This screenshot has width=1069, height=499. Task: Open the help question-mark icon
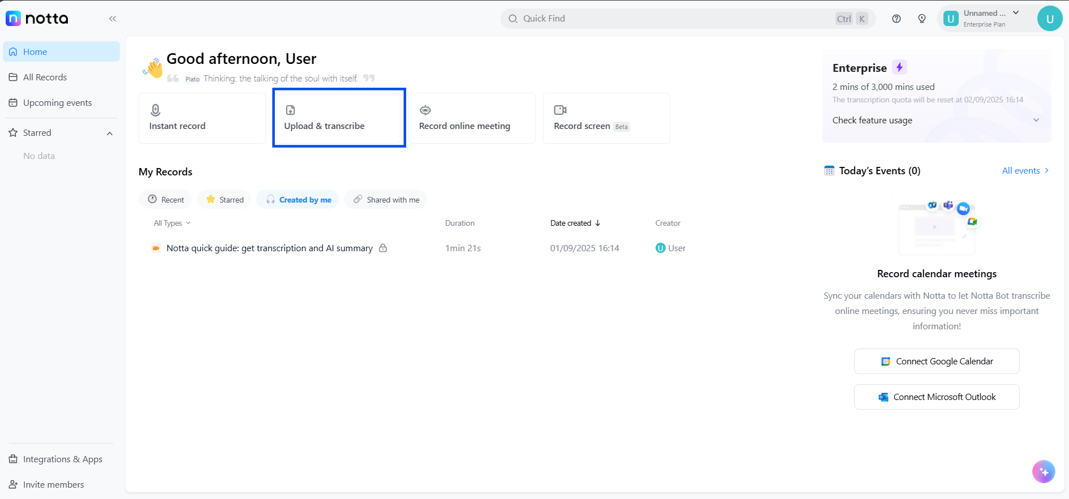pos(896,19)
